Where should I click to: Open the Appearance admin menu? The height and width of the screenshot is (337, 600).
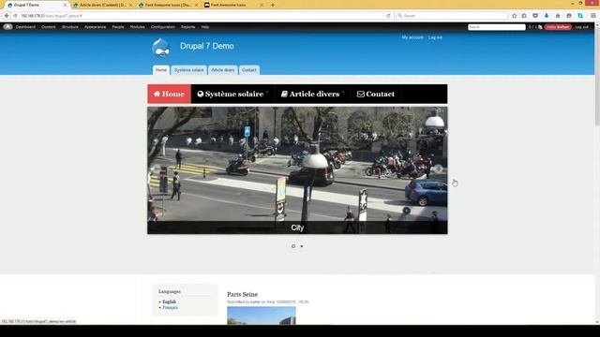click(x=95, y=27)
